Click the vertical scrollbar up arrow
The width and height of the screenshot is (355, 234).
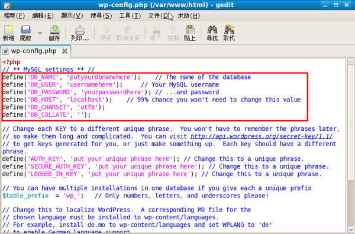(x=351, y=61)
